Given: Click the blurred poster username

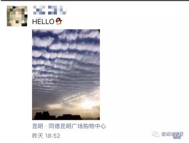Looking at the screenshot, I should point(49,10).
